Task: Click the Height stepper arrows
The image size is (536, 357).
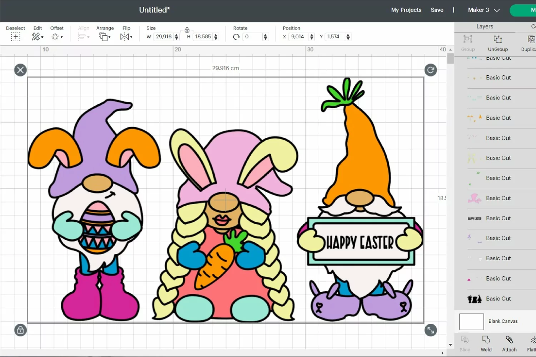Action: [x=215, y=37]
